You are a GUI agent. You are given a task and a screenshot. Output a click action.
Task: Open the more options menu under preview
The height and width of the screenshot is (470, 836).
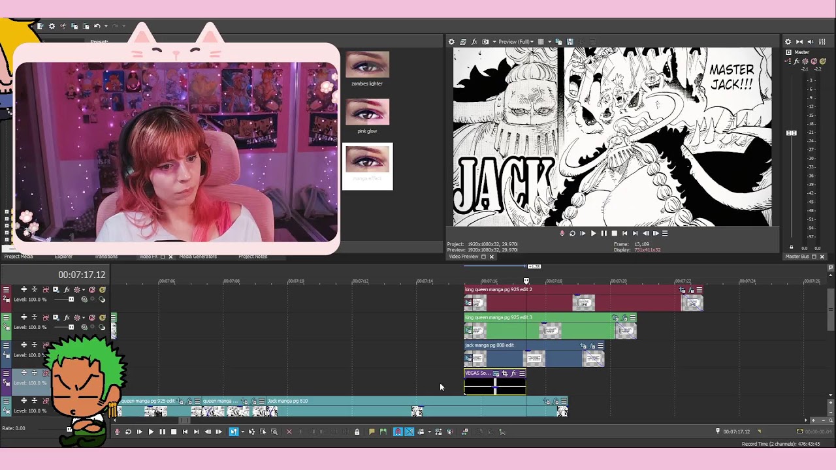point(665,233)
